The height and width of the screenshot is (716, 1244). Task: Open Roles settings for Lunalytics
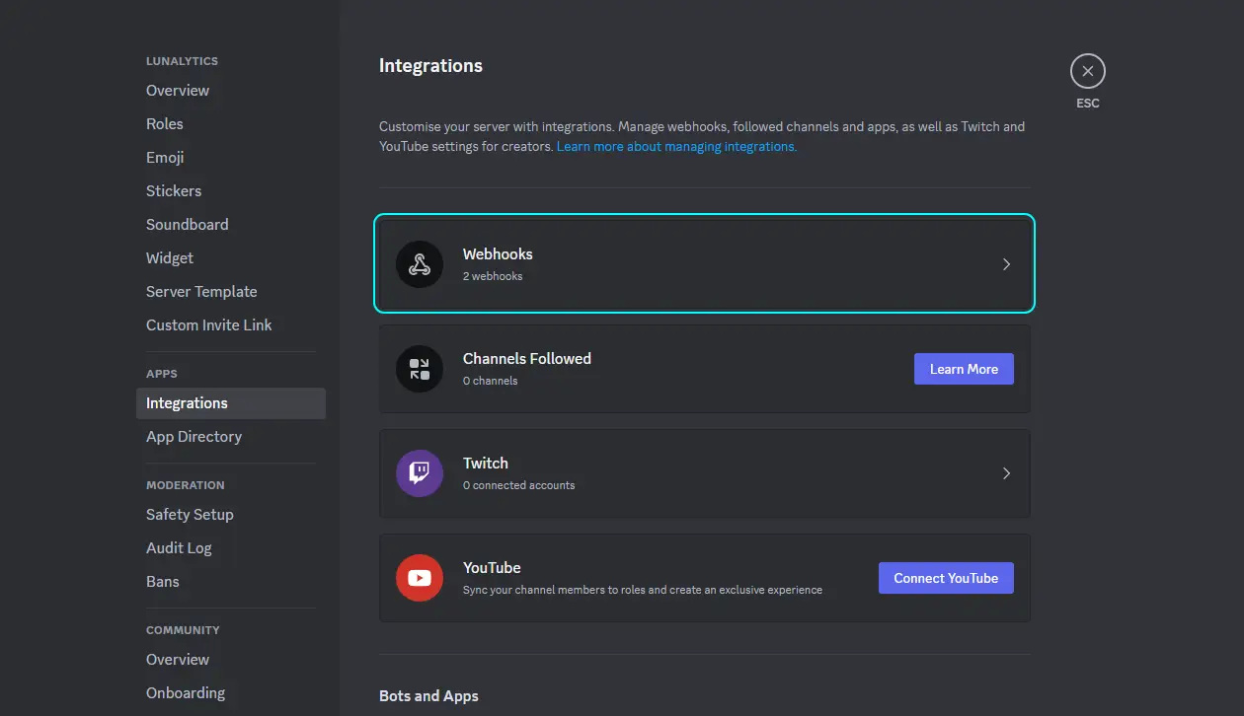coord(164,123)
